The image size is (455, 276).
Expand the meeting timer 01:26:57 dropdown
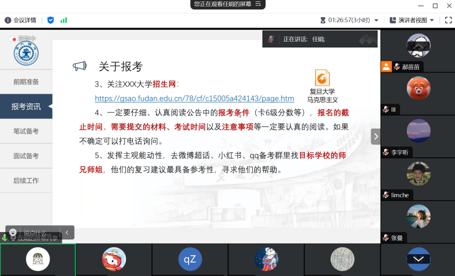(x=376, y=20)
